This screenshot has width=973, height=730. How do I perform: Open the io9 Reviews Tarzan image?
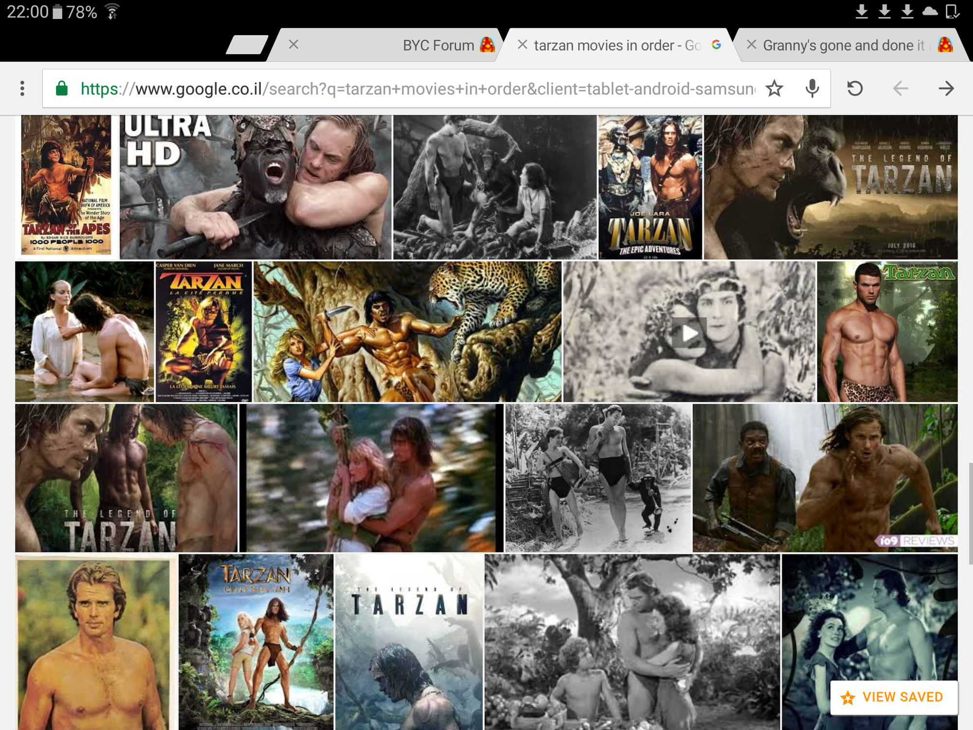click(825, 478)
